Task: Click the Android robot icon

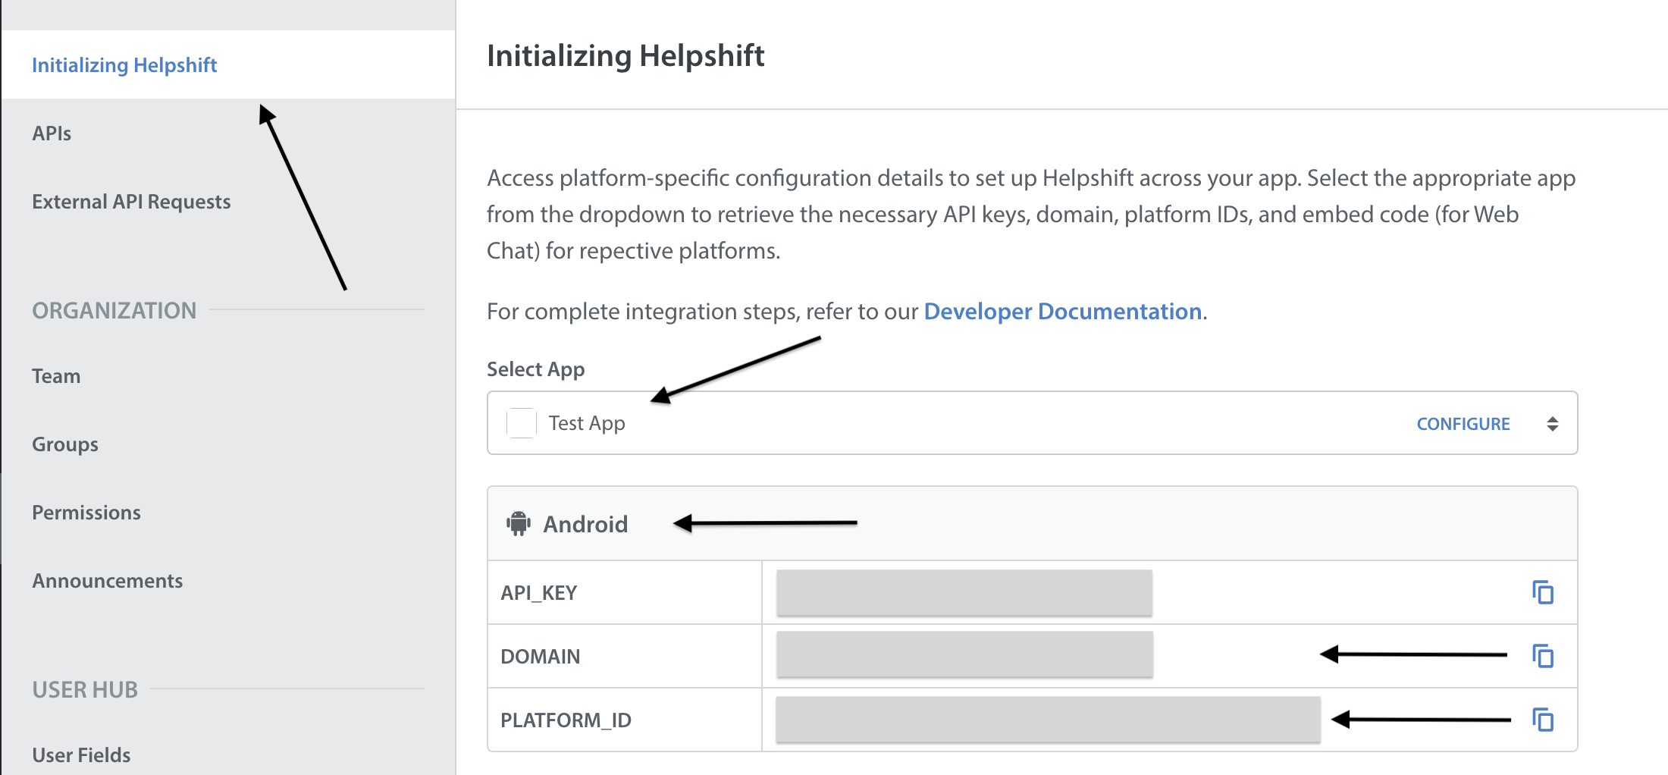Action: [519, 524]
